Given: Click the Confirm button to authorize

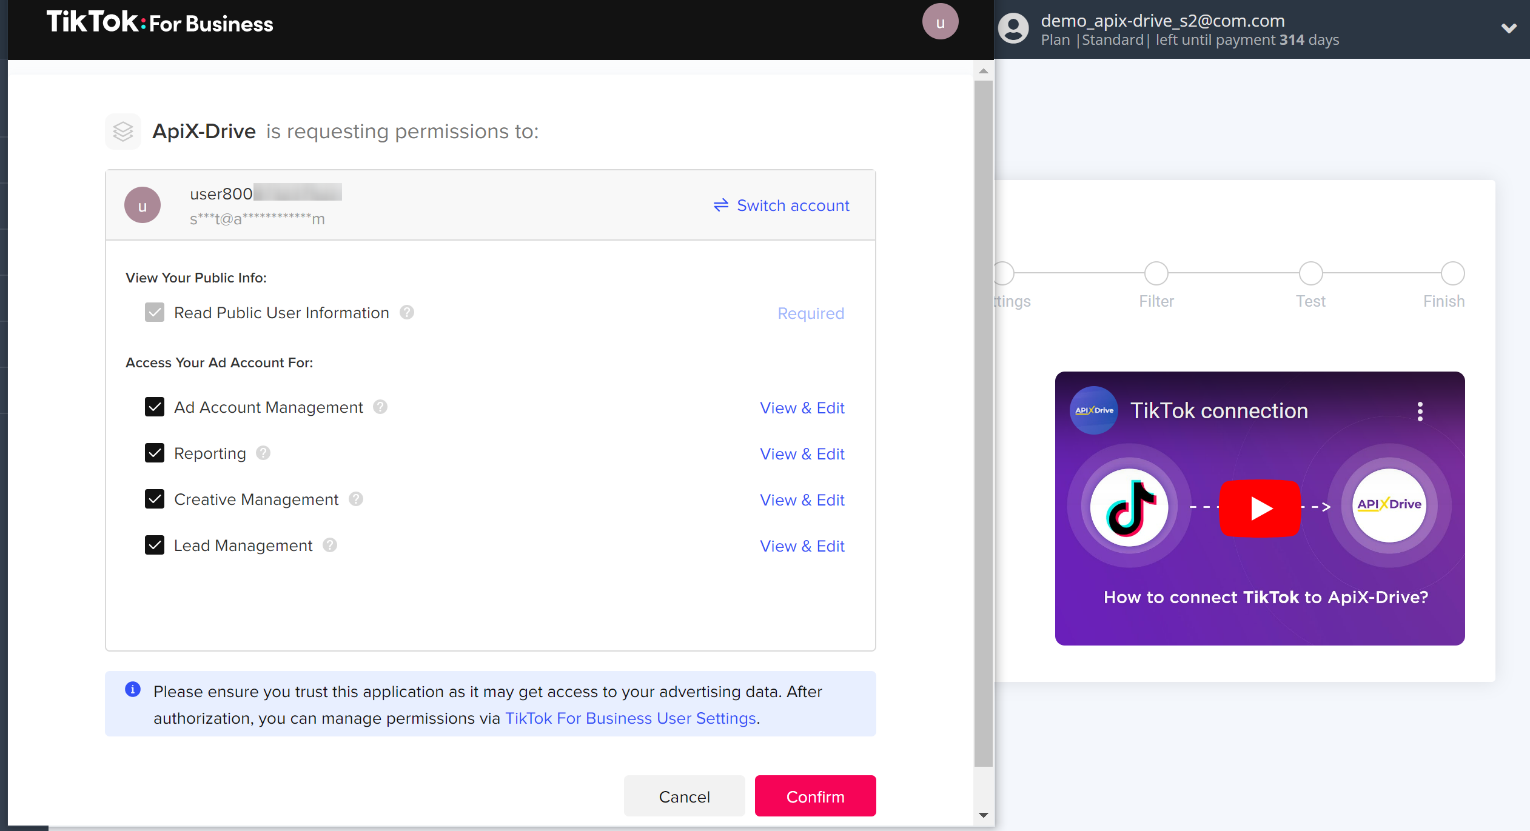Looking at the screenshot, I should 814,797.
